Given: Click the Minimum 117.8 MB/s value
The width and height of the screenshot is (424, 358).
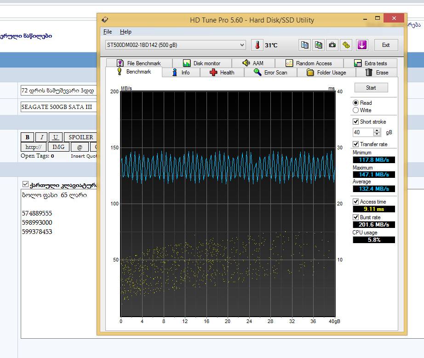Looking at the screenshot, I should click(x=374, y=159).
